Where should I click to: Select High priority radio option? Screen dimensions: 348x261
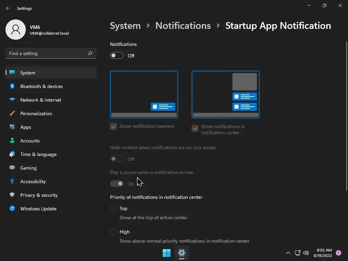point(114,232)
